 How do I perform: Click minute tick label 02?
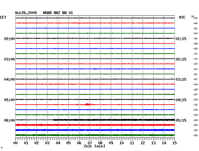click(x=36, y=143)
